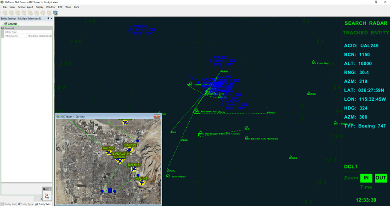Click the Entity Name value field

(x=40, y=36)
